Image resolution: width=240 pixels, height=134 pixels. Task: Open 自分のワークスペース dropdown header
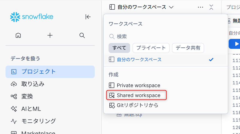point(141,7)
